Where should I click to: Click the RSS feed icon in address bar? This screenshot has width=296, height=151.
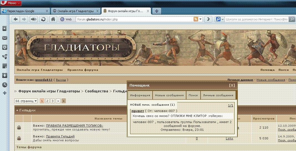pos(196,19)
